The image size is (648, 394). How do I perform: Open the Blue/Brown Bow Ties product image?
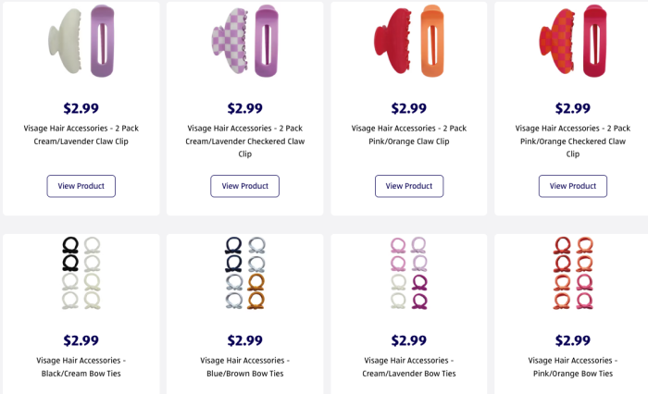244,273
